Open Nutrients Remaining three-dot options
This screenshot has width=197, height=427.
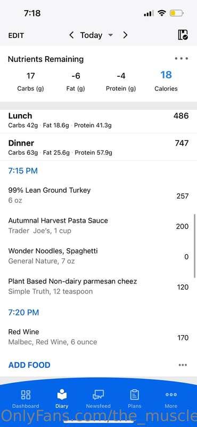click(182, 59)
